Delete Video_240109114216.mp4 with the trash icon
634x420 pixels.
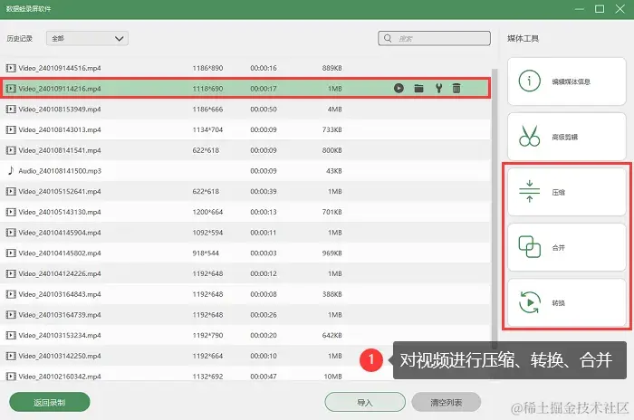point(456,88)
